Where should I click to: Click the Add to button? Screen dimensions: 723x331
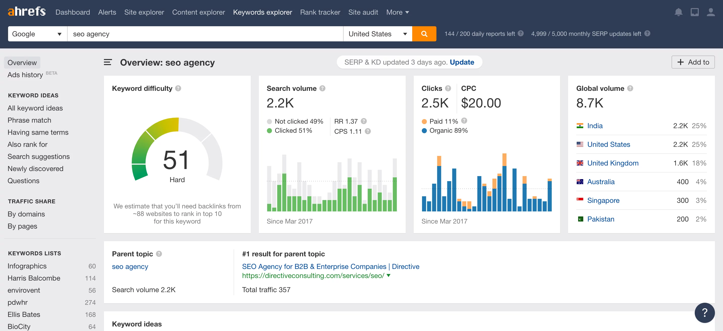tap(693, 62)
